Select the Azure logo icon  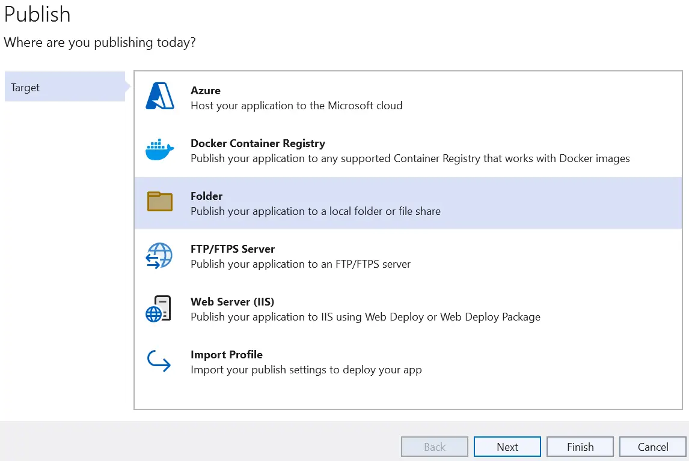pos(160,96)
